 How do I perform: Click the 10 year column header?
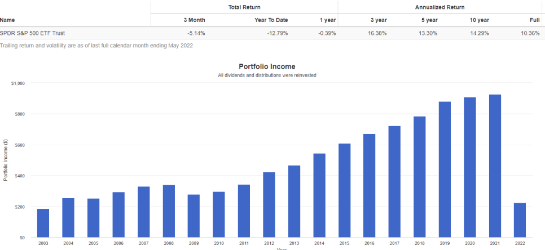click(x=479, y=20)
